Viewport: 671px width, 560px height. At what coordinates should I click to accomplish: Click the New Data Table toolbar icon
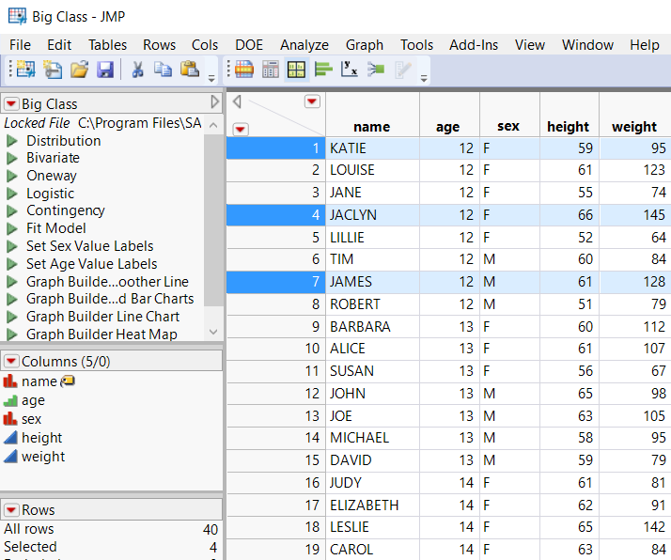23,69
